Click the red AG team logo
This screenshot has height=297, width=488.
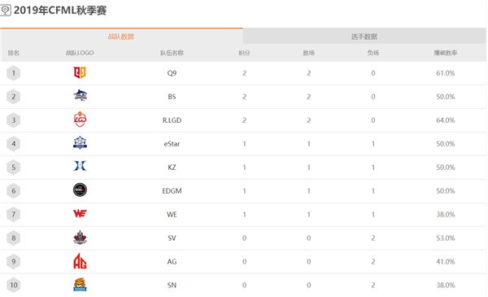pyautogui.click(x=80, y=261)
